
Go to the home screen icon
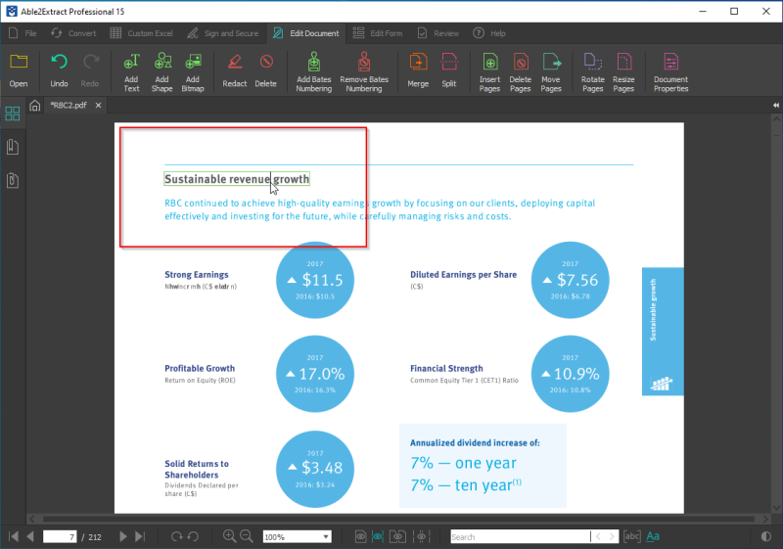click(x=34, y=106)
